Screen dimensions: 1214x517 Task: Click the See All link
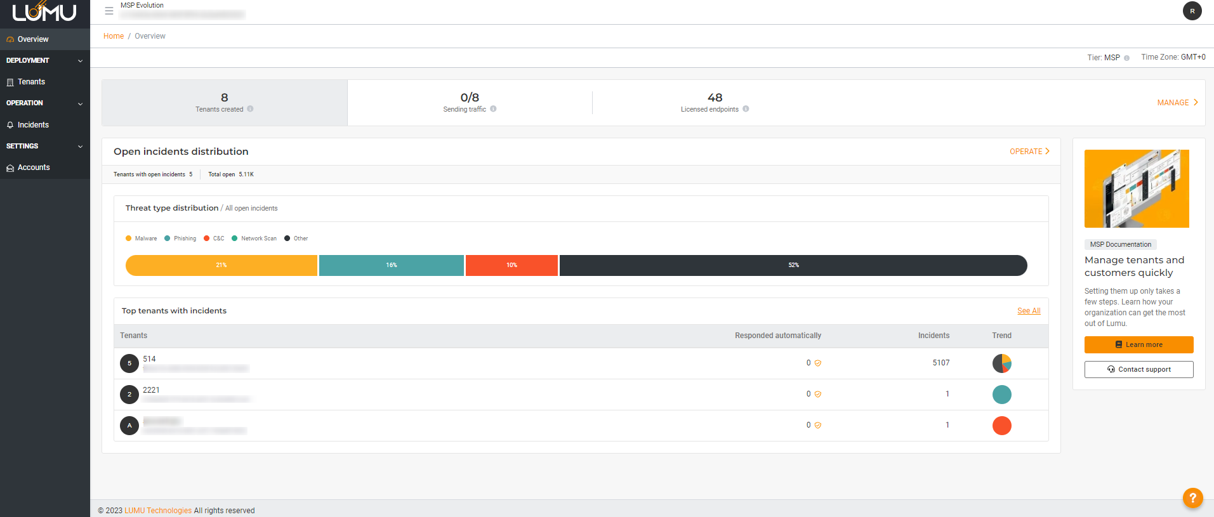pyautogui.click(x=1029, y=311)
